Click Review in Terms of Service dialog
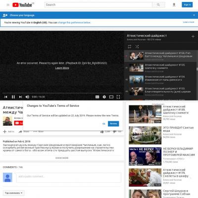Screen dimensions: 198x198 [x=113, y=124]
